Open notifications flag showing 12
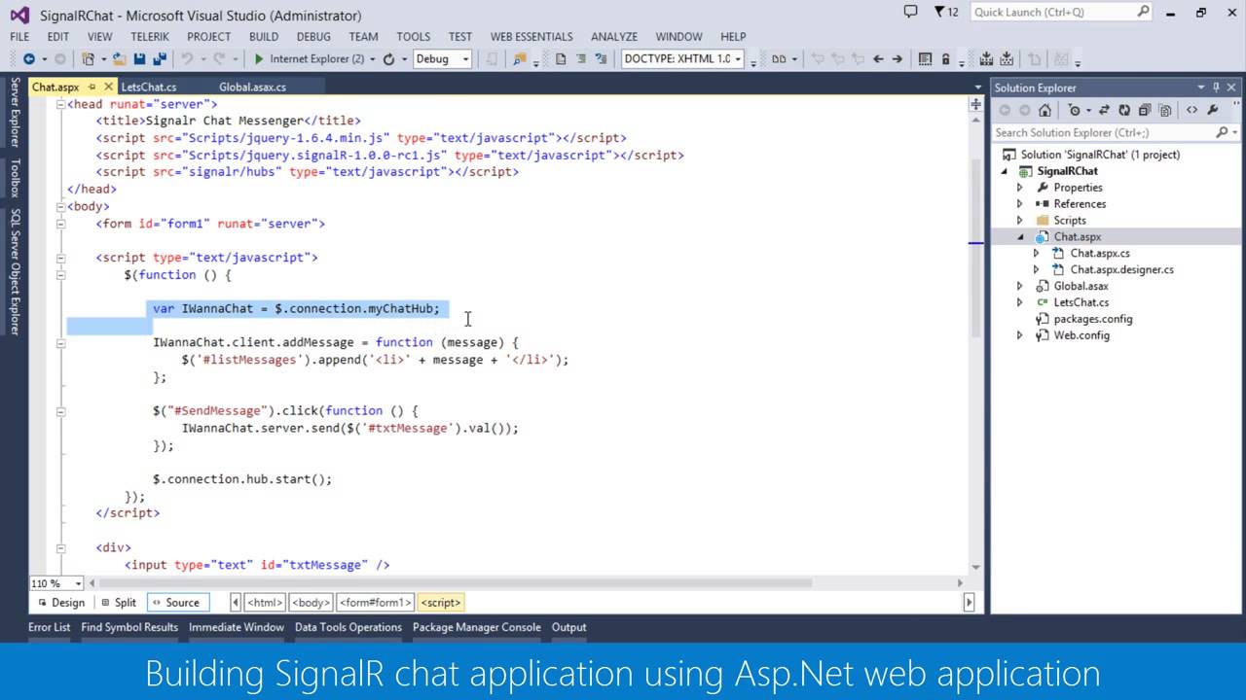1246x700 pixels. pos(946,12)
